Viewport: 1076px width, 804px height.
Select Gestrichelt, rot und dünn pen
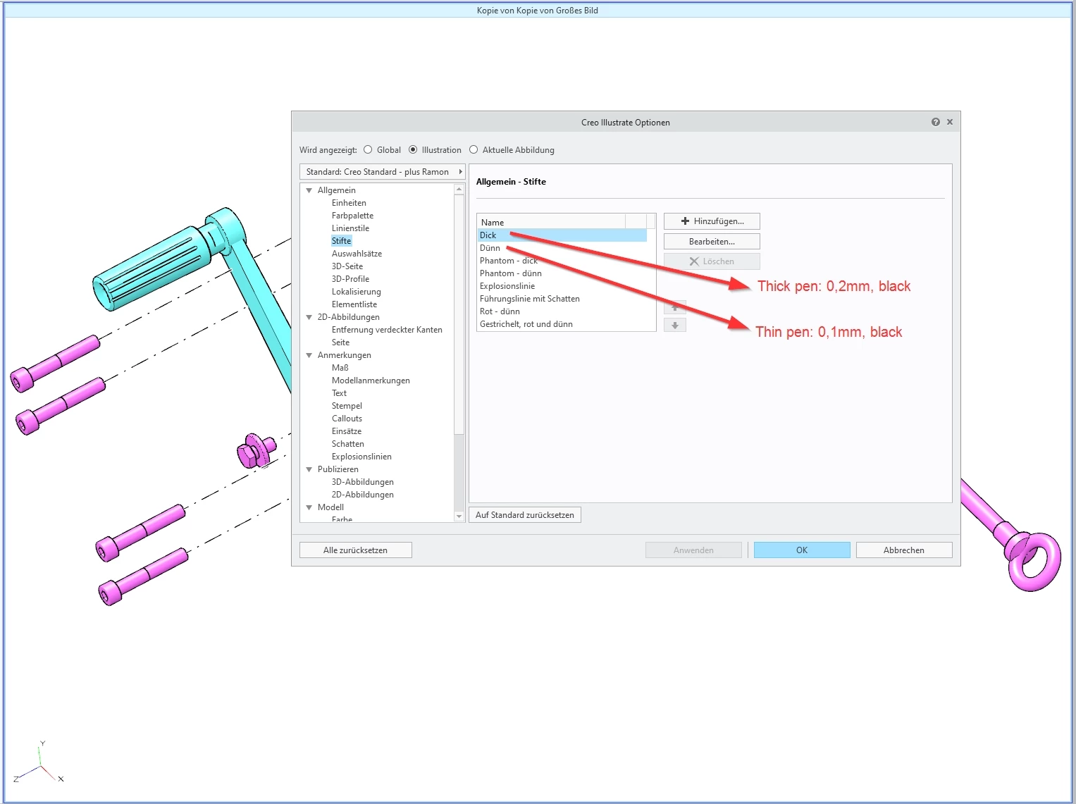click(562, 324)
